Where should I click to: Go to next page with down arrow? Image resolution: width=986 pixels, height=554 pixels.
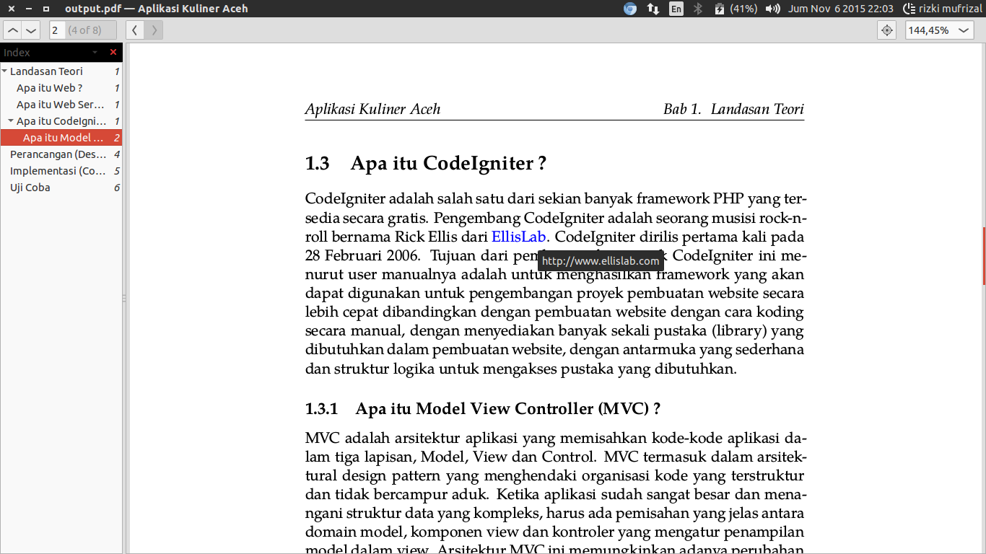[31, 30]
